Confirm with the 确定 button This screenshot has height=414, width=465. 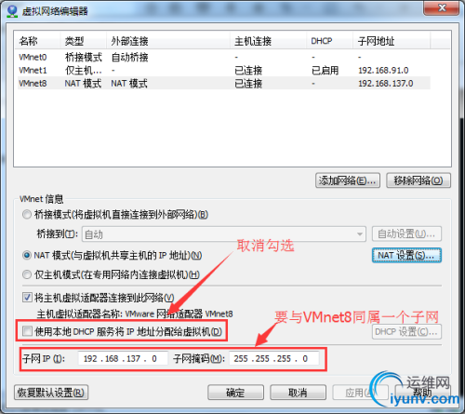(235, 393)
